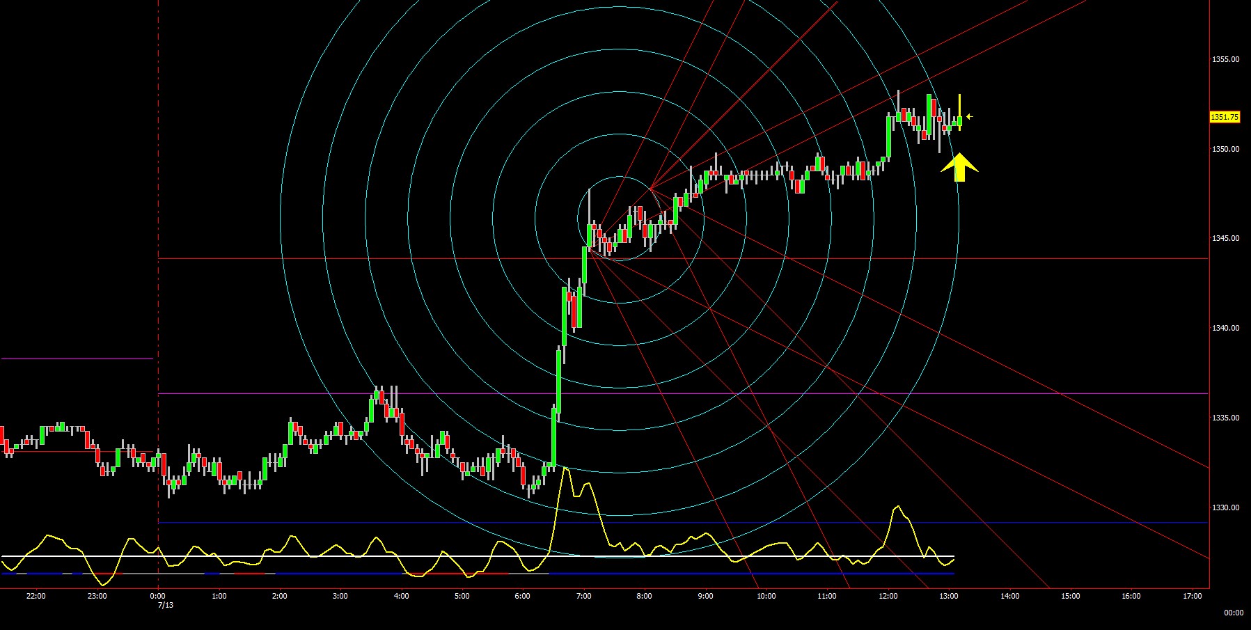Click the 1340.00 price axis label
The width and height of the screenshot is (1251, 630).
[1226, 328]
